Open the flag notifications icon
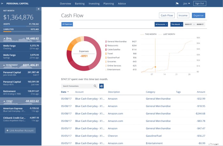 177,3
